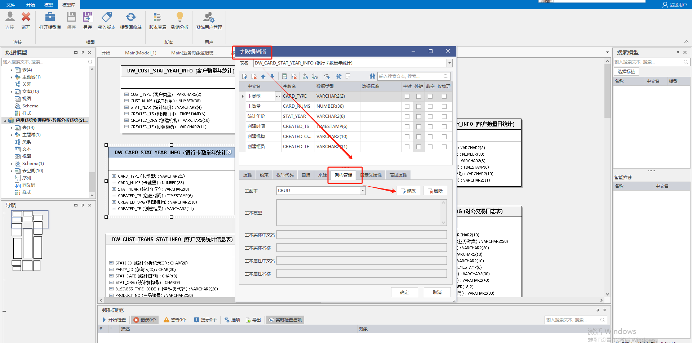Click the … button beside 卡类型 cell
This screenshot has width=692, height=343.
278,96
